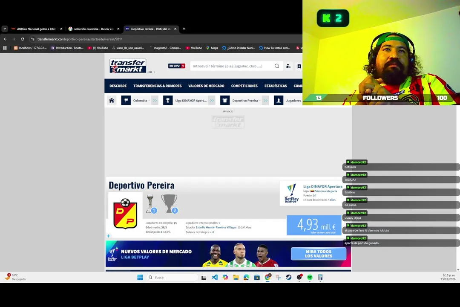Open the tab search dropdown arrow
The height and width of the screenshot is (307, 460).
pyautogui.click(x=5, y=29)
